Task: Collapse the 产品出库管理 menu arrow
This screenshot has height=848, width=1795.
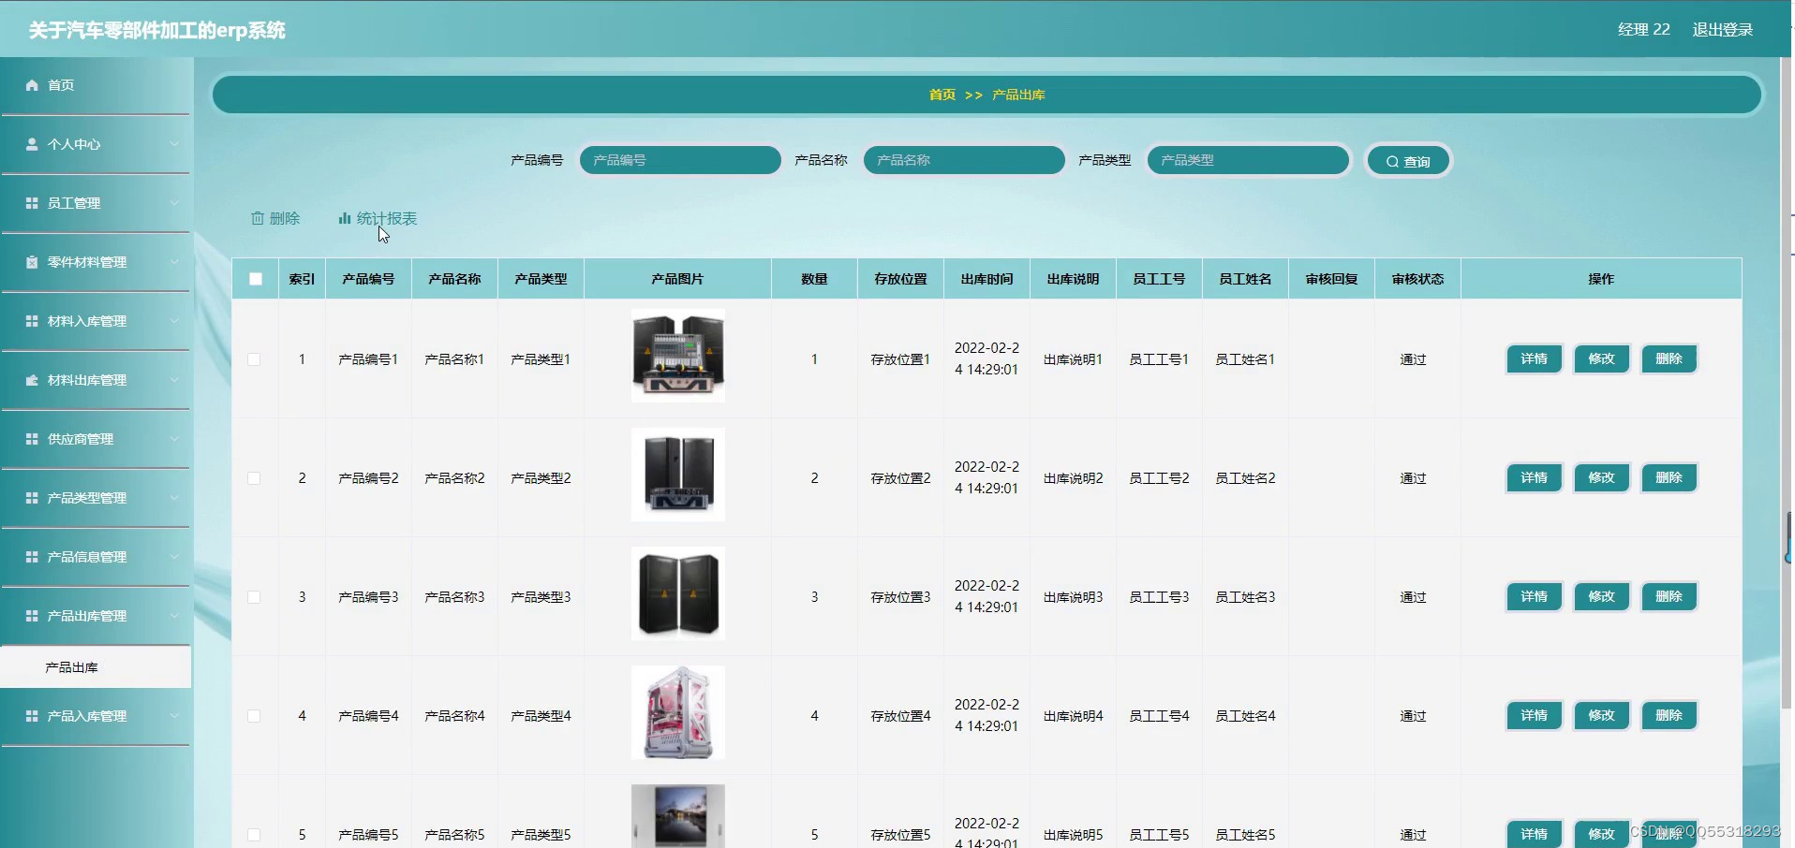Action: (x=174, y=616)
